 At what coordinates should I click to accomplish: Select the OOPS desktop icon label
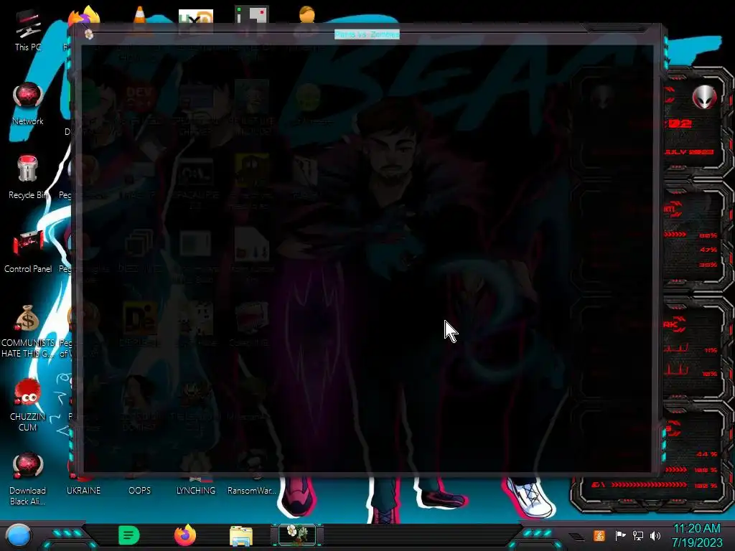coord(140,491)
